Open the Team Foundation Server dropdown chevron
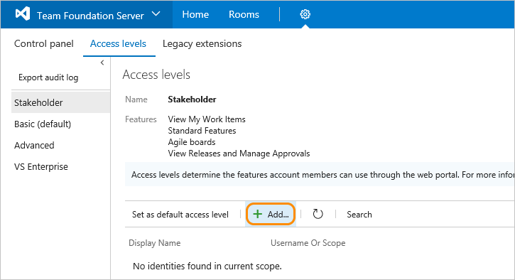 tap(156, 14)
